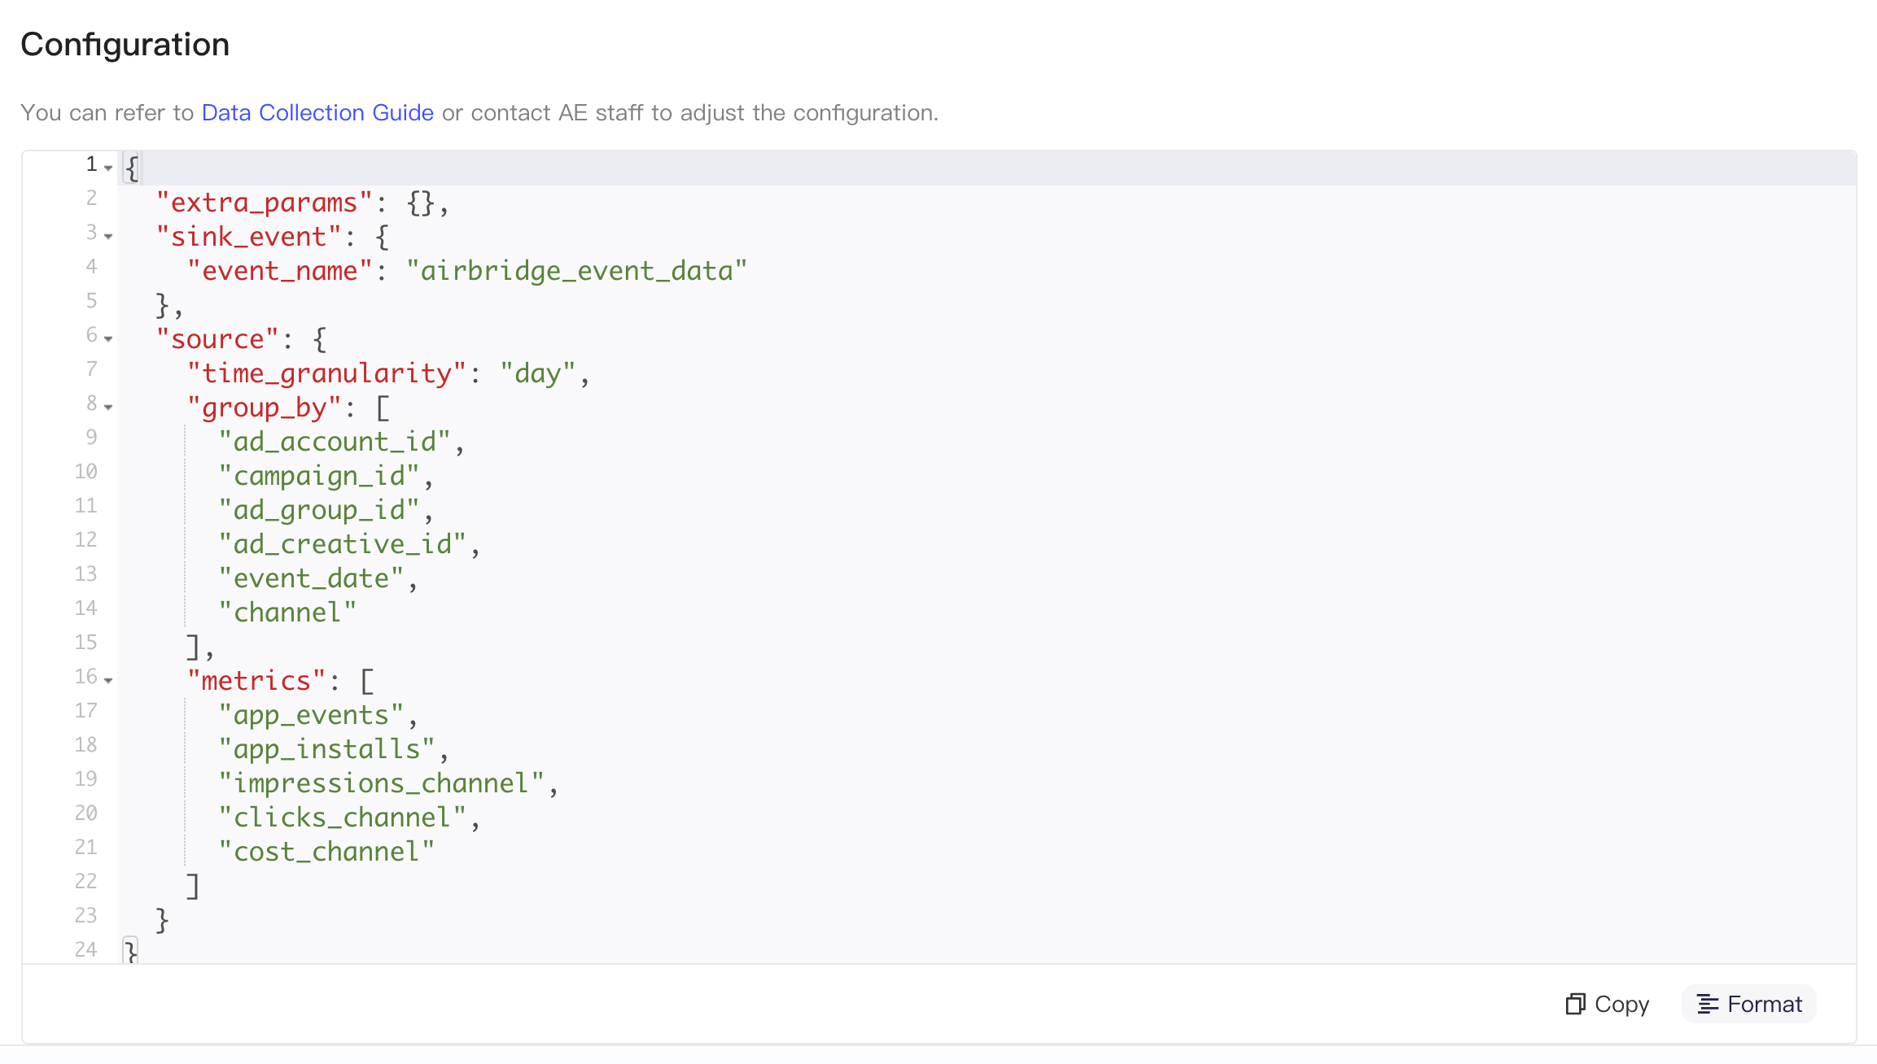Click the "event_name" key
Screen dimensions: 1877x1064
pos(279,271)
